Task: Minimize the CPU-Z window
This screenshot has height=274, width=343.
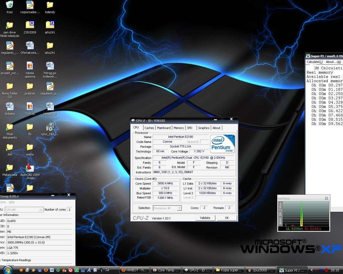Action: 215,119
